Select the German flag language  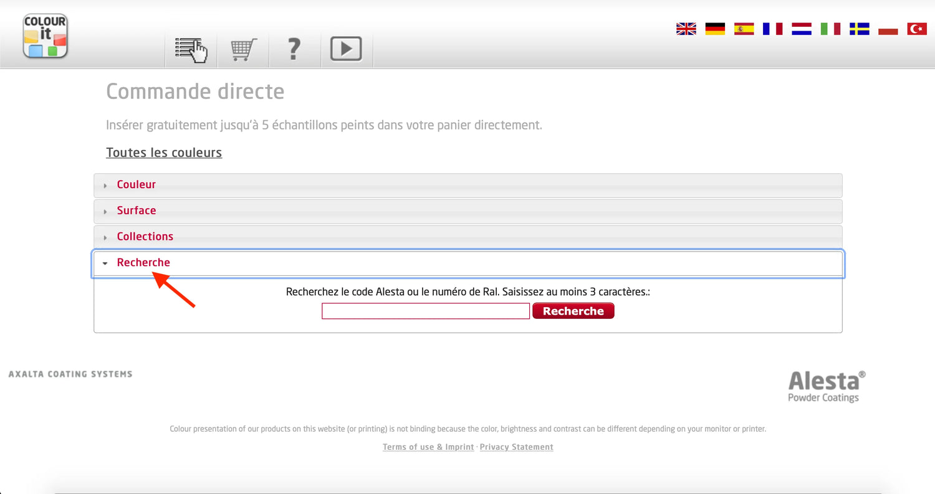[x=715, y=29]
